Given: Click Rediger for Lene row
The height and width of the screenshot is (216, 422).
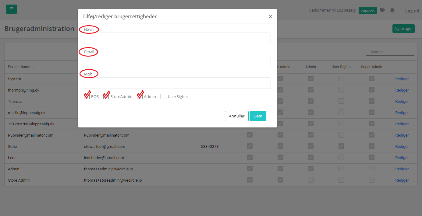Looking at the screenshot, I should [x=402, y=158].
